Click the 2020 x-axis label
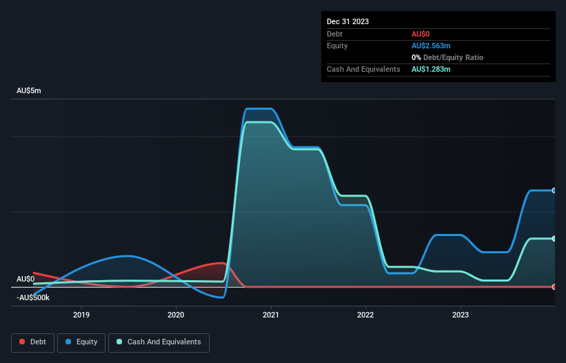This screenshot has width=566, height=363. point(176,315)
